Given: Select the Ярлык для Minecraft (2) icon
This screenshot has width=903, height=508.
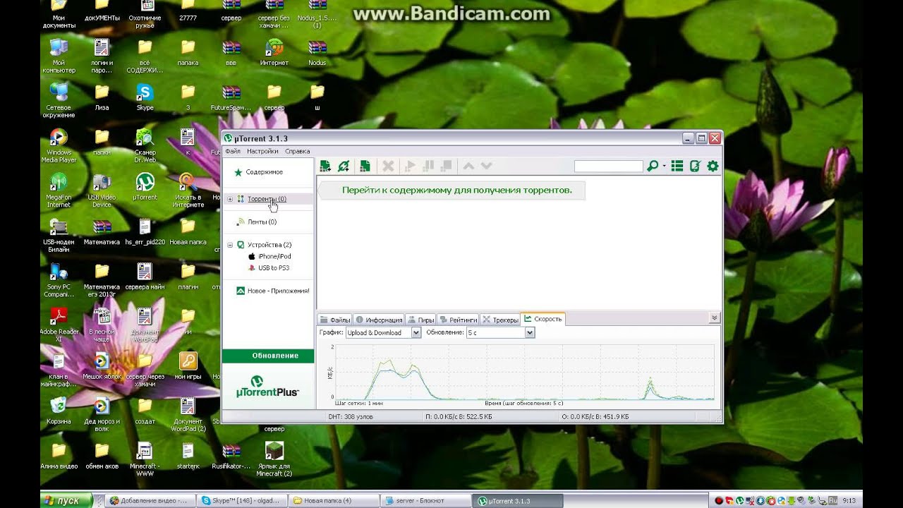Looking at the screenshot, I should pos(274,459).
